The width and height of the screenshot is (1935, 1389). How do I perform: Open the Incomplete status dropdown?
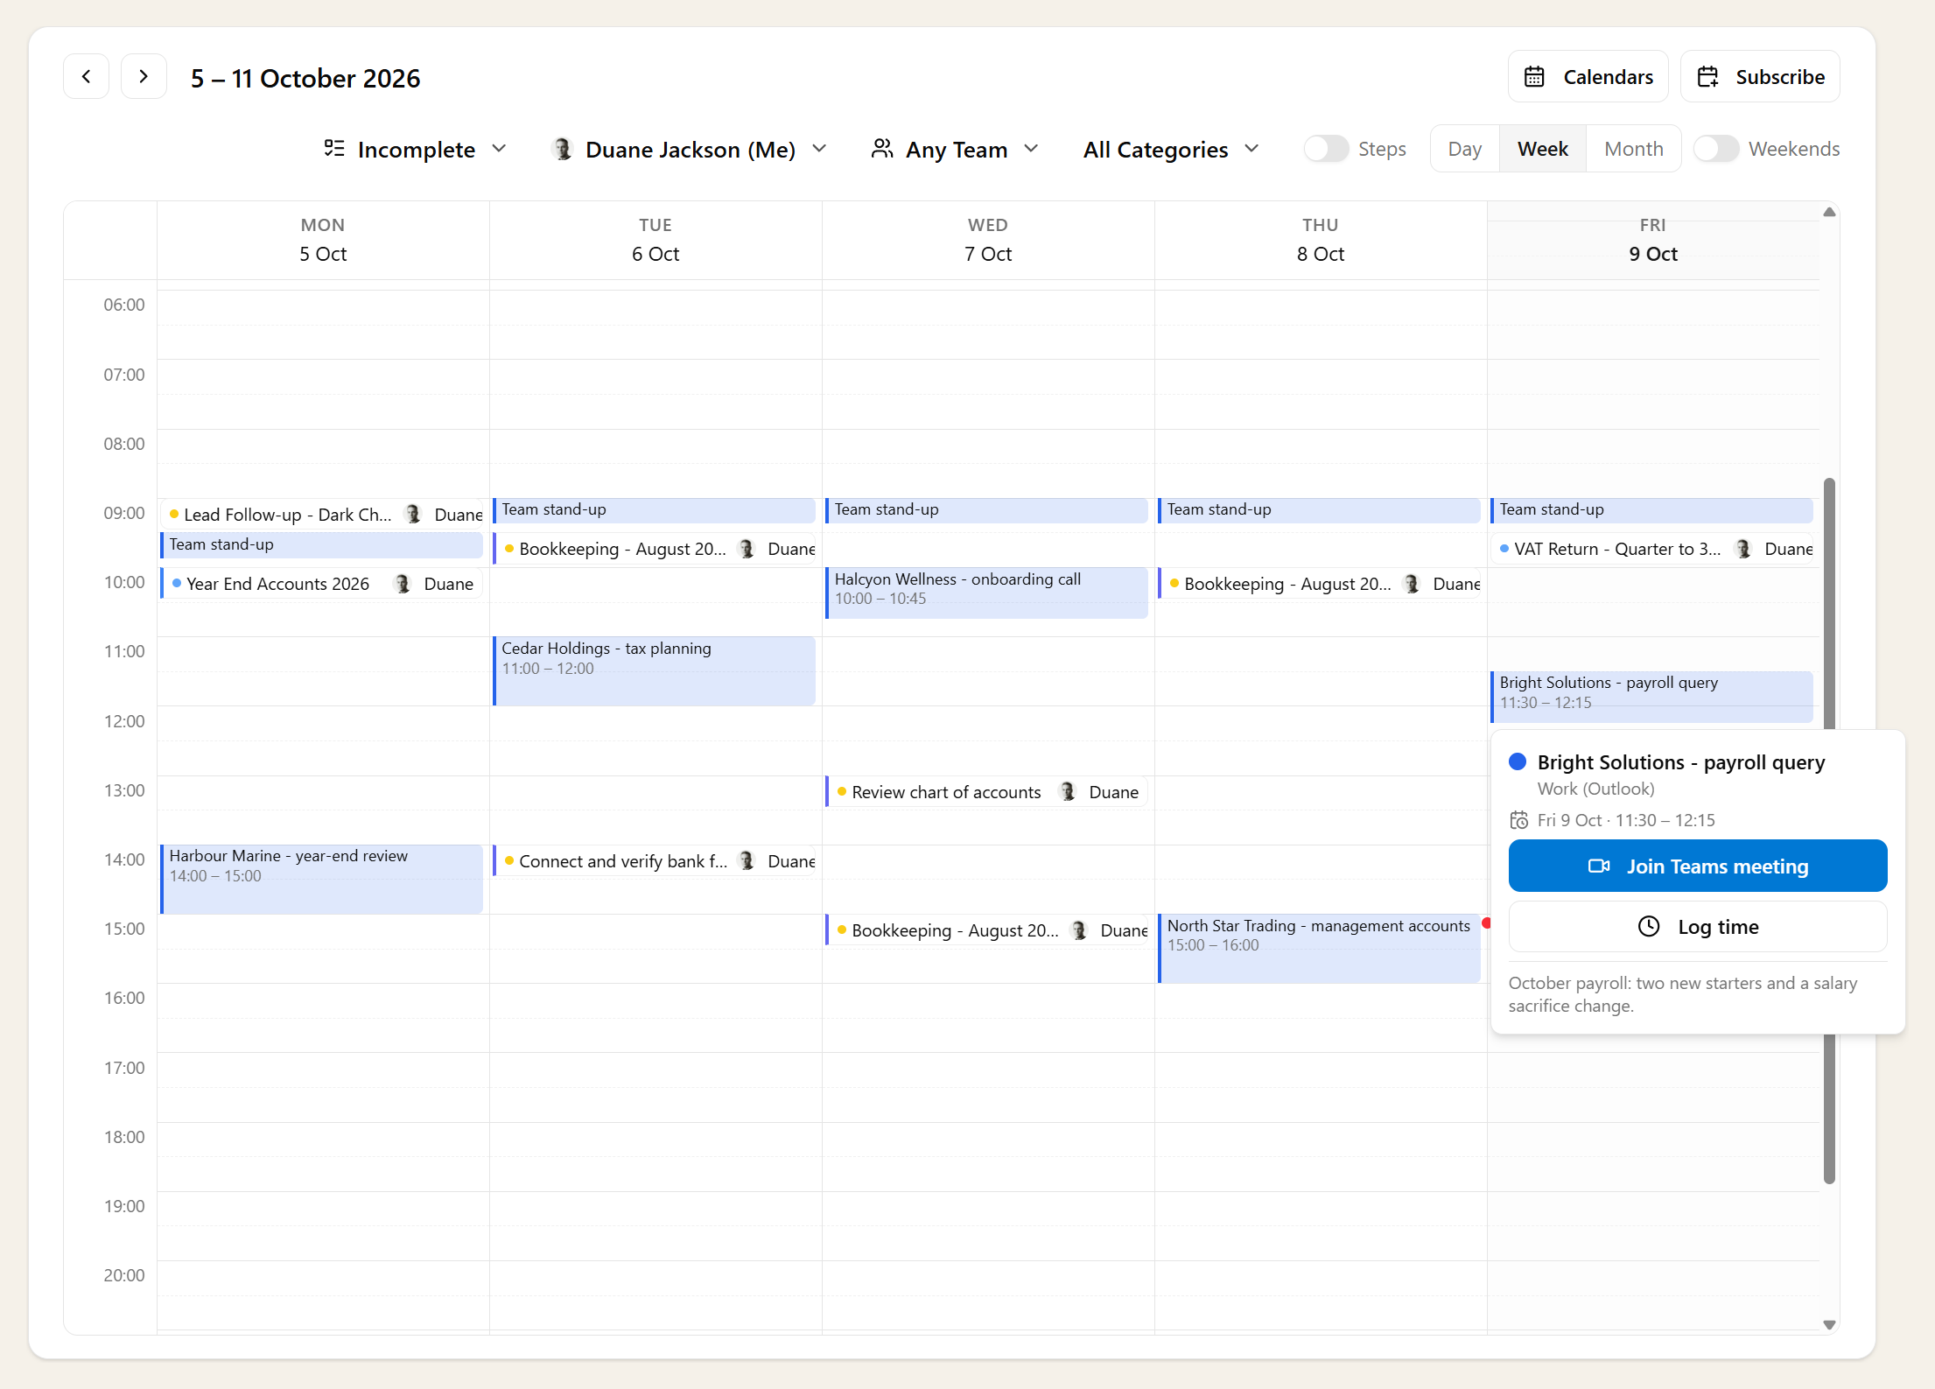pyautogui.click(x=416, y=149)
